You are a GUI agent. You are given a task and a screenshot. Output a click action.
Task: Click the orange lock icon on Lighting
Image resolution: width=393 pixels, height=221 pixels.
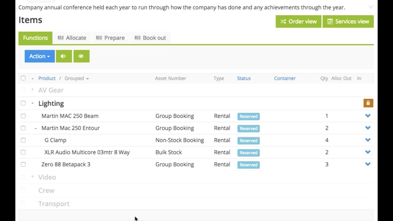368,103
